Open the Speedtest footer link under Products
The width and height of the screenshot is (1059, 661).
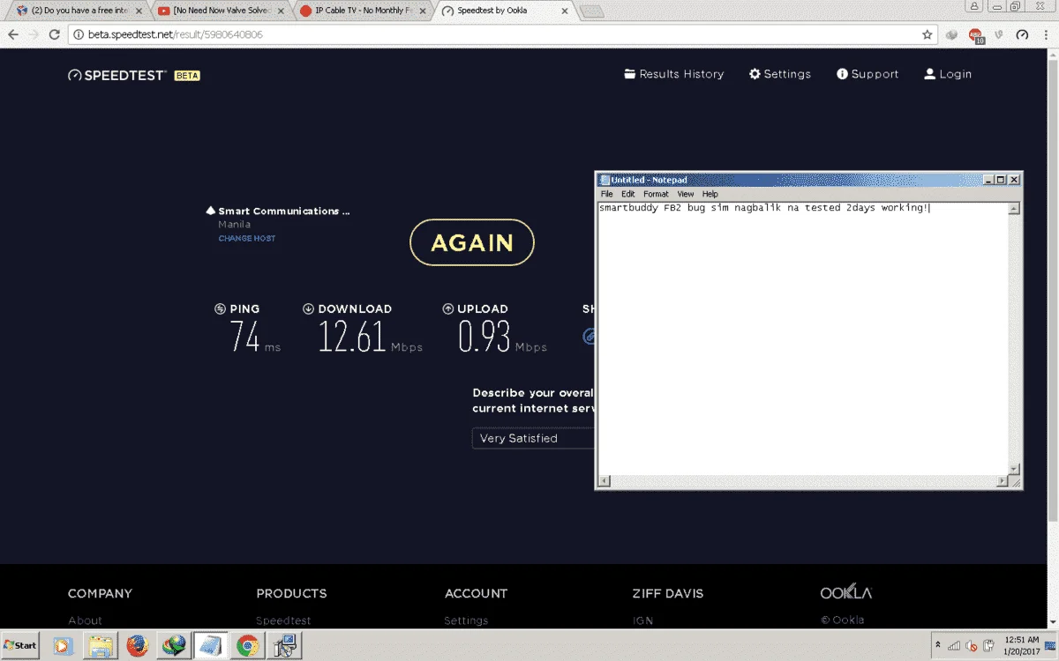point(283,620)
